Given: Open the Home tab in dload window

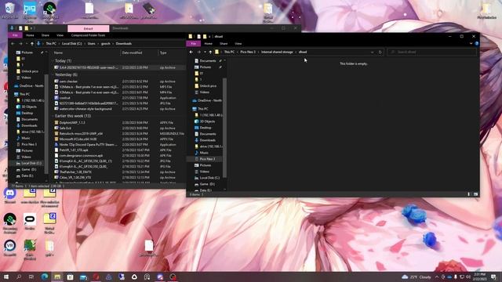Looking at the screenshot, I should click(209, 44).
